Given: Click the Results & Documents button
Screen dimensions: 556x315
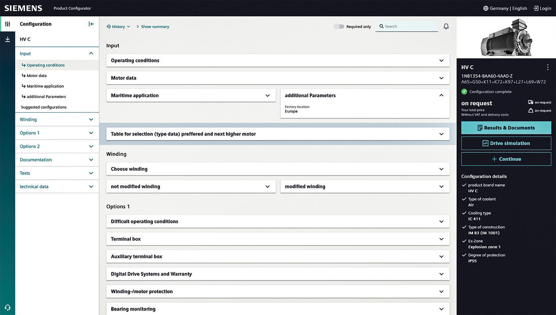Looking at the screenshot, I should [506, 128].
